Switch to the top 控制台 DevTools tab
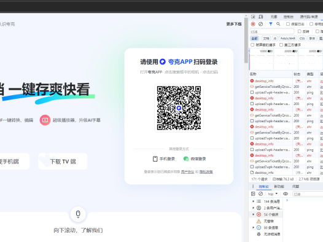Screen dimensions: 323x242 (289, 17)
